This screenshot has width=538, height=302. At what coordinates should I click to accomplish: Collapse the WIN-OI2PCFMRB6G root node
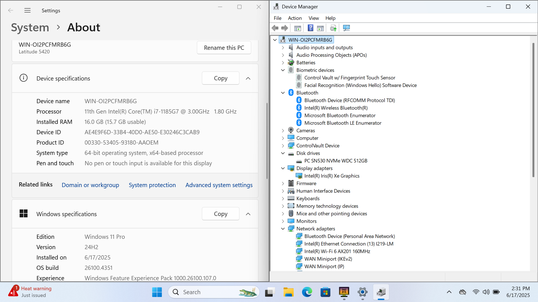pyautogui.click(x=275, y=40)
